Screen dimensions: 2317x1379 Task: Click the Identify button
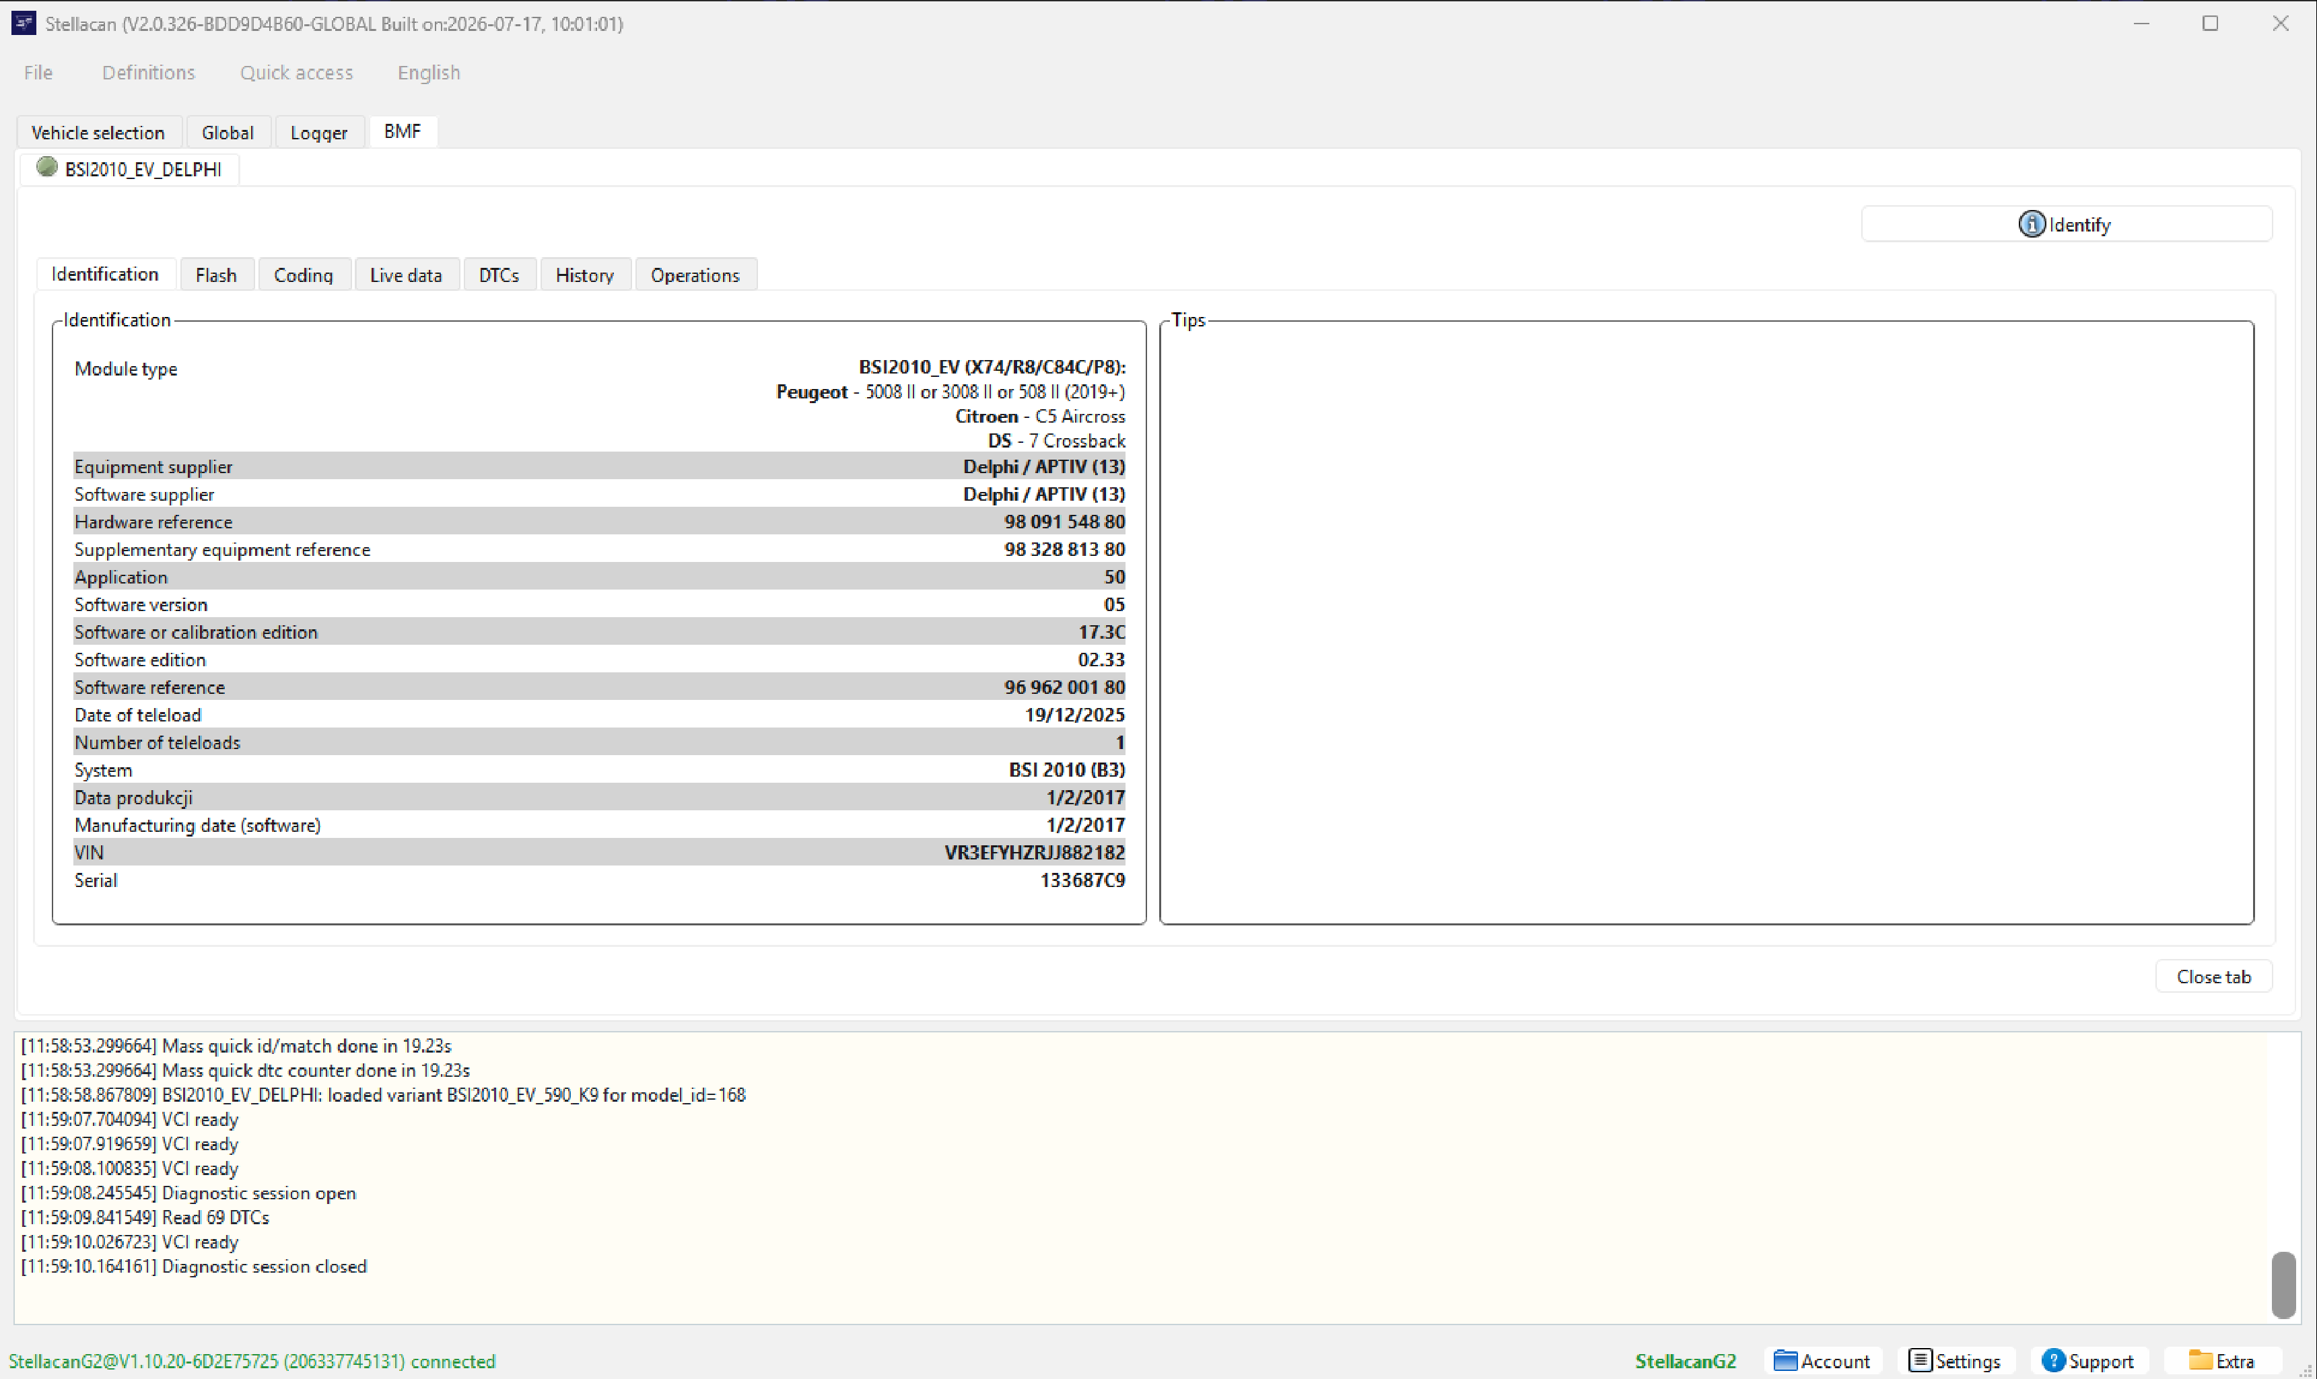click(2066, 224)
